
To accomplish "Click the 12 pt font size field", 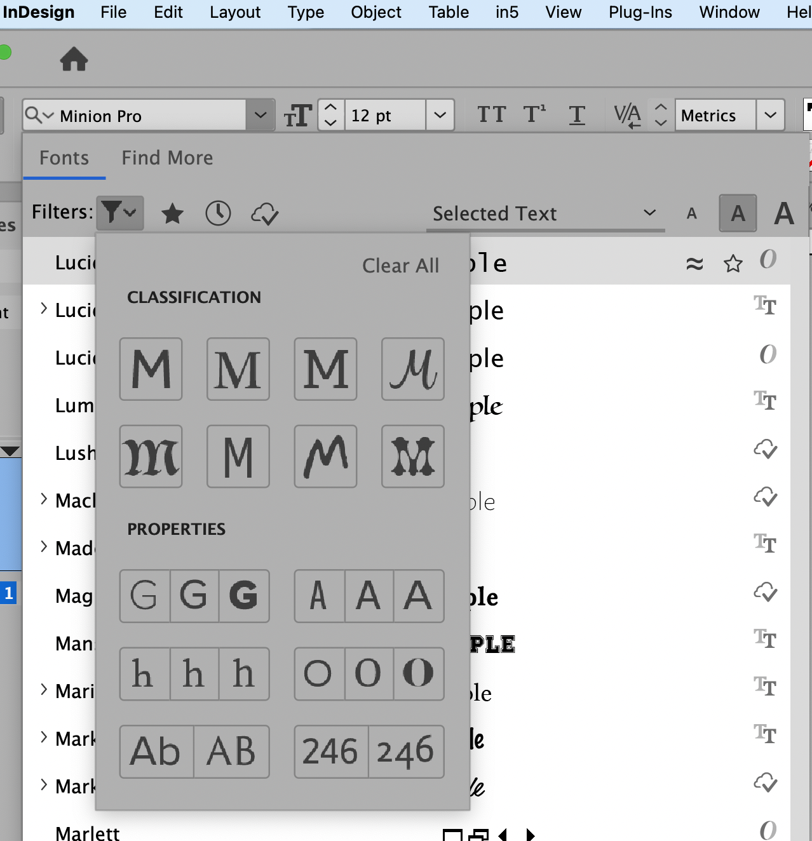I will [385, 116].
